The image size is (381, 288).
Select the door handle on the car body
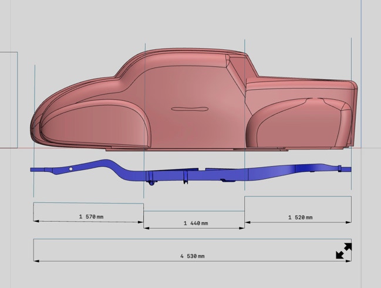coord(190,109)
